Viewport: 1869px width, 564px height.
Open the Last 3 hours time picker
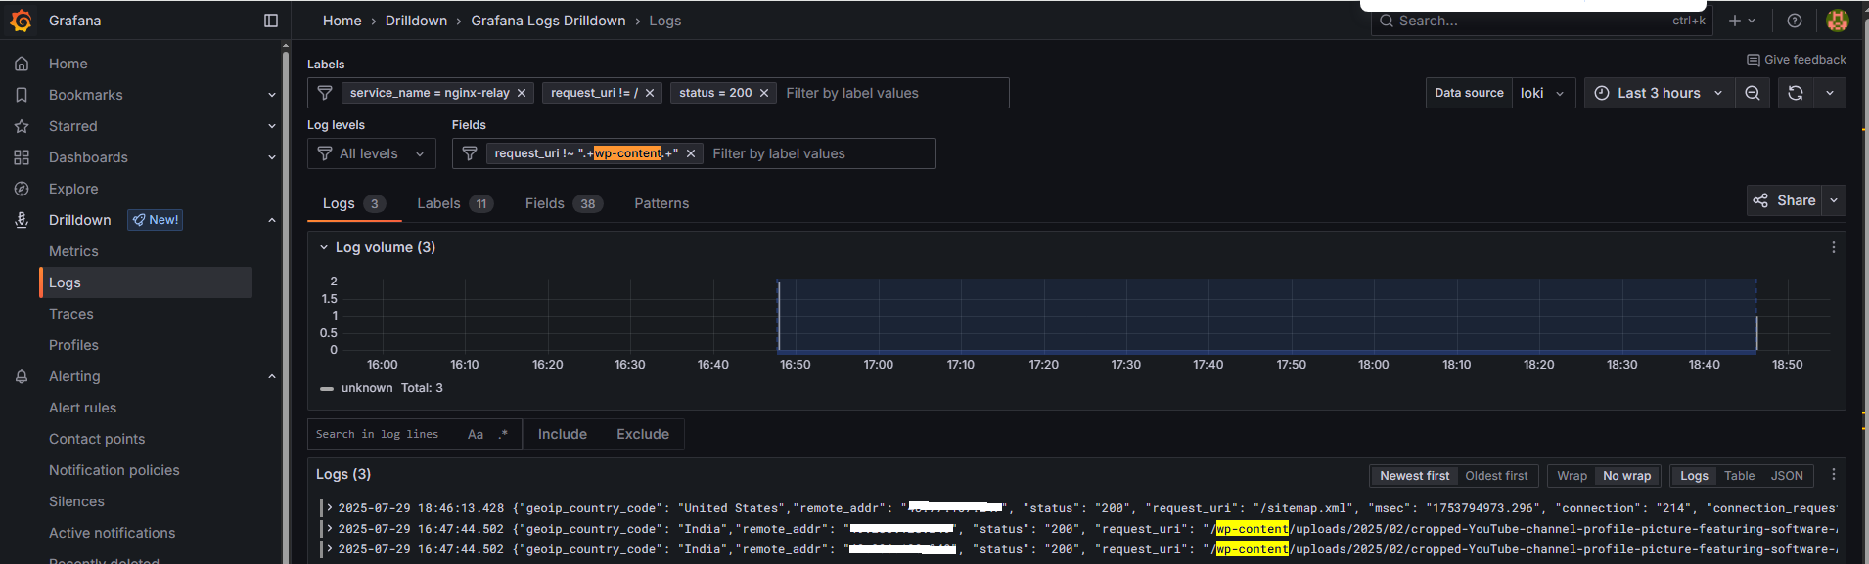tap(1660, 93)
